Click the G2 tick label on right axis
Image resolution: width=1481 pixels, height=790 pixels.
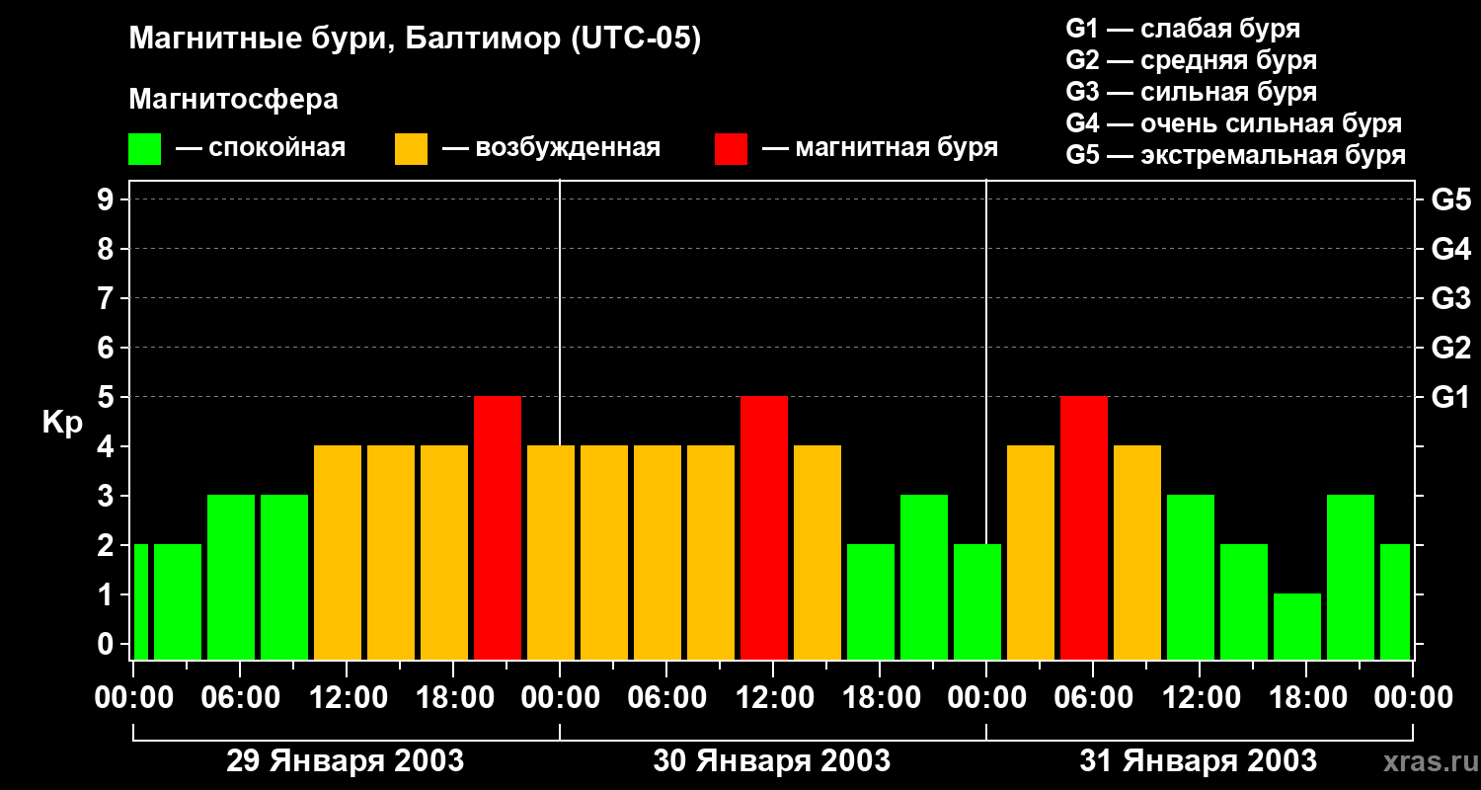[x=1450, y=348]
